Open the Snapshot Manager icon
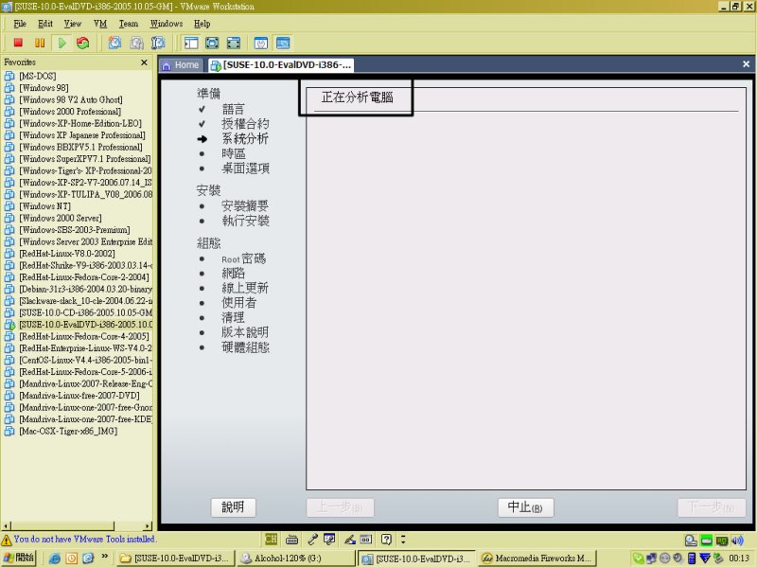The height and width of the screenshot is (568, 757). (x=158, y=43)
